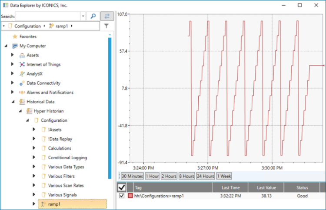The height and width of the screenshot is (210, 326).
Task: Click the Internet of Things icon
Action: click(x=22, y=64)
